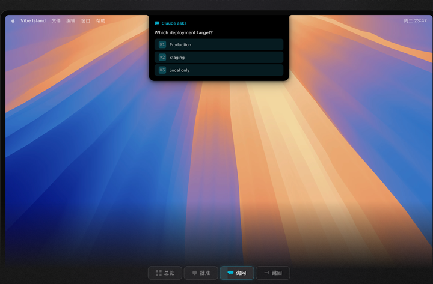
Task: Open the Vibe Island app menu
Action: tap(33, 20)
